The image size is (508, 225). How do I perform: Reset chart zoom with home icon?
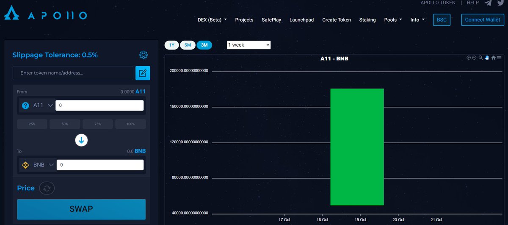point(493,58)
